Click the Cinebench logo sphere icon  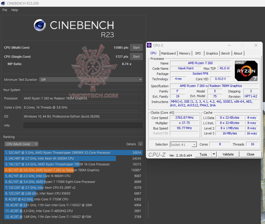tap(40, 25)
